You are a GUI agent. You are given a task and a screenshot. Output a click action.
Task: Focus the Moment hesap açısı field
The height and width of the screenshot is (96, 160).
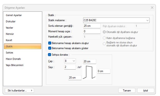coord(92,31)
